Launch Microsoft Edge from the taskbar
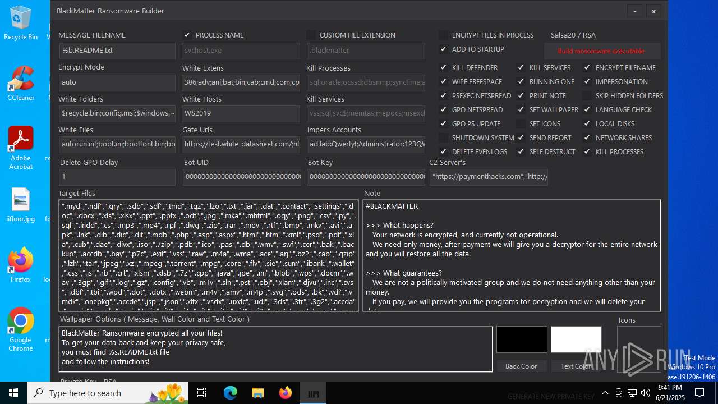 tap(231, 393)
